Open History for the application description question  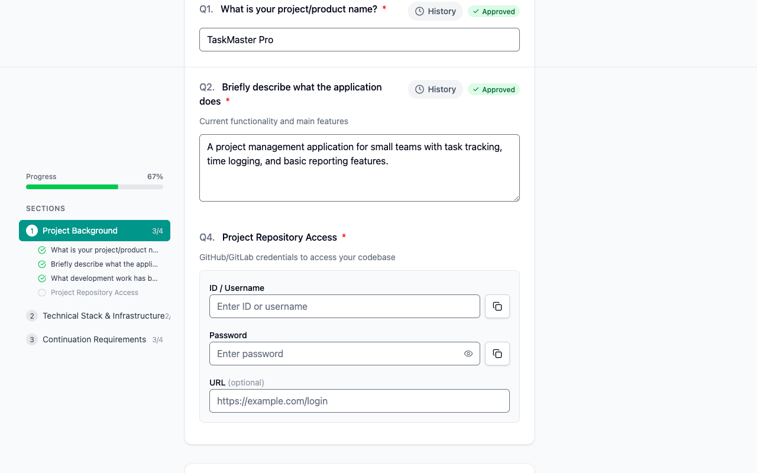(435, 89)
